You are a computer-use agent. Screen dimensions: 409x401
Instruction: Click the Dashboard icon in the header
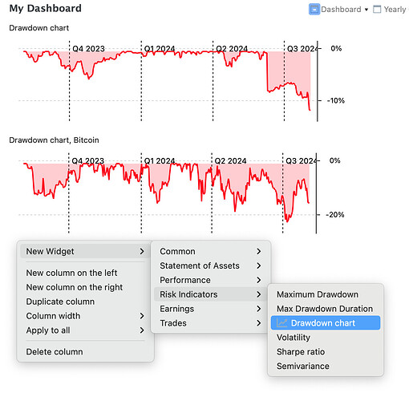[x=314, y=10]
